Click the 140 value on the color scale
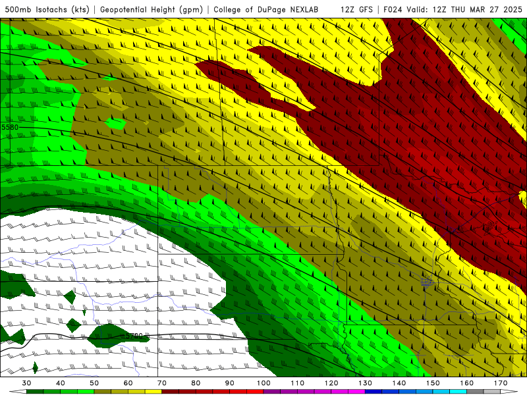The width and height of the screenshot is (527, 395). pyautogui.click(x=399, y=383)
